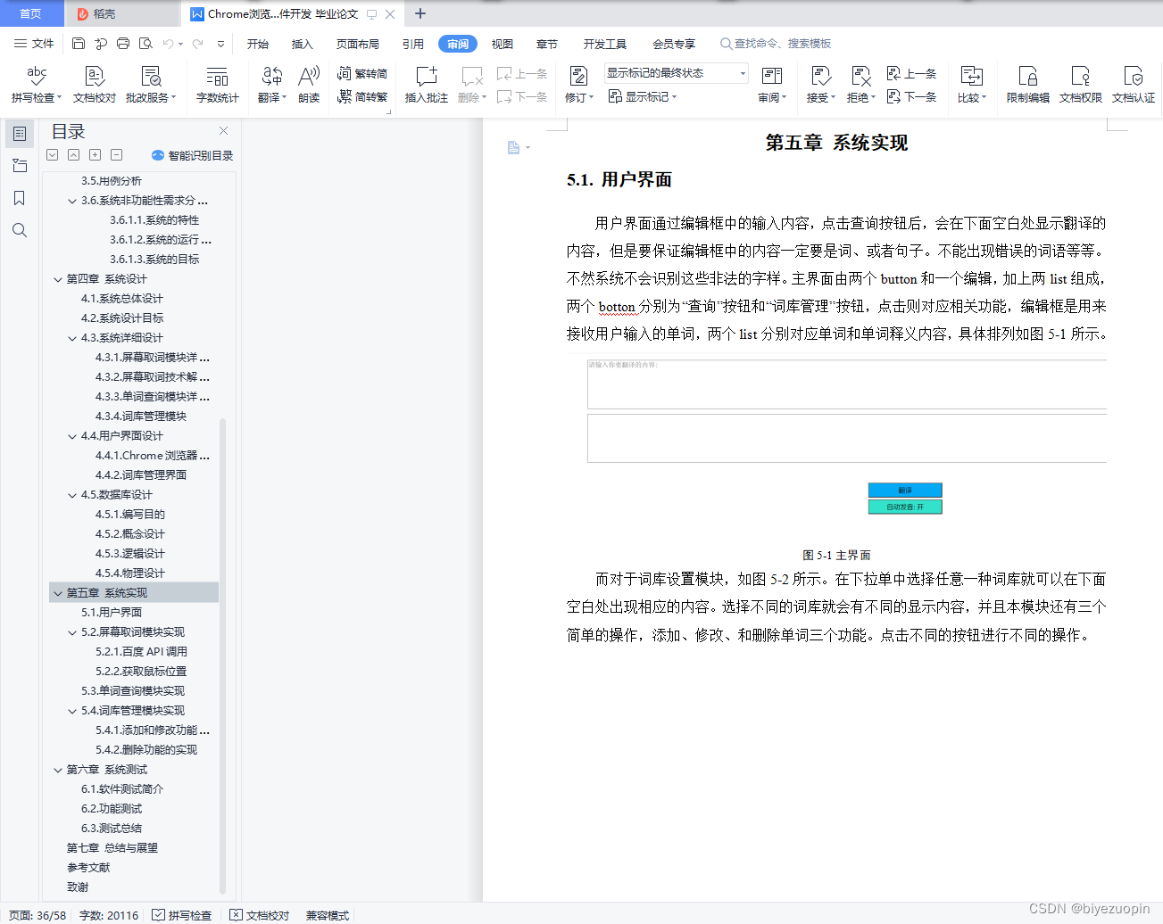1163x924 pixels.
Task: Click the contents panel vertical scrollbar
Action: pos(222,656)
